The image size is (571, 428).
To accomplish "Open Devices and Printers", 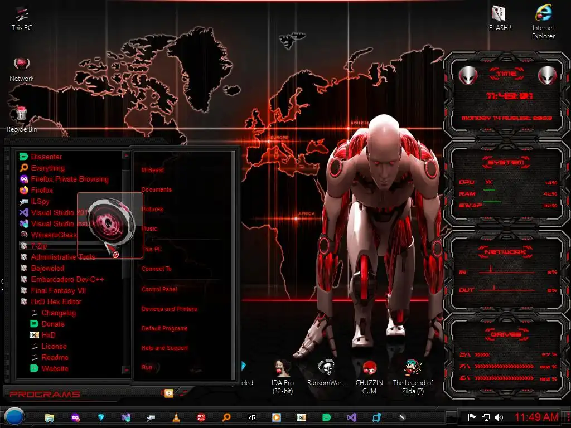I will (169, 309).
